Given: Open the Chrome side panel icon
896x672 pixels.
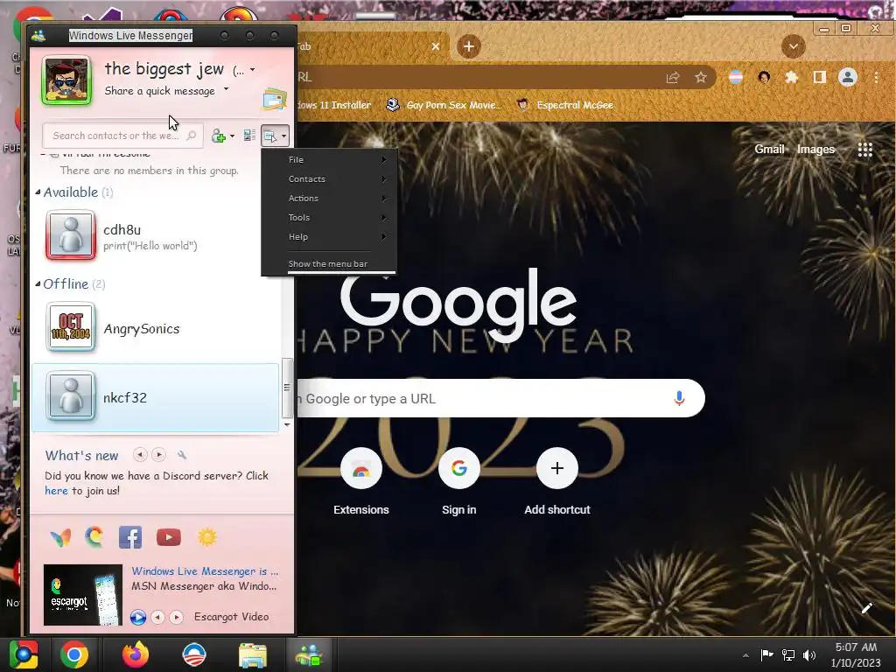Looking at the screenshot, I should click(x=819, y=77).
